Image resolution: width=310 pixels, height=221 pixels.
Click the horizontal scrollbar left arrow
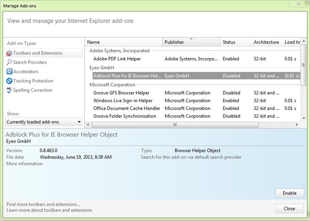pos(88,125)
